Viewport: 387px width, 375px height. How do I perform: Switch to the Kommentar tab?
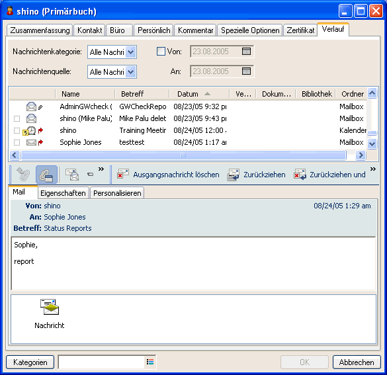pos(195,30)
